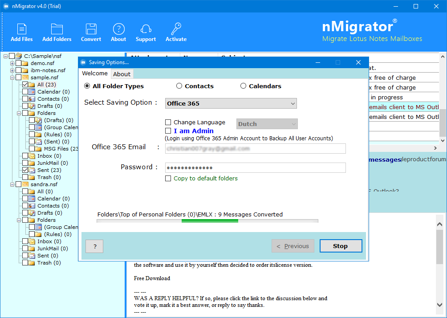
Task: Click the sample.nsf Calendar icon
Action: (x=32, y=92)
